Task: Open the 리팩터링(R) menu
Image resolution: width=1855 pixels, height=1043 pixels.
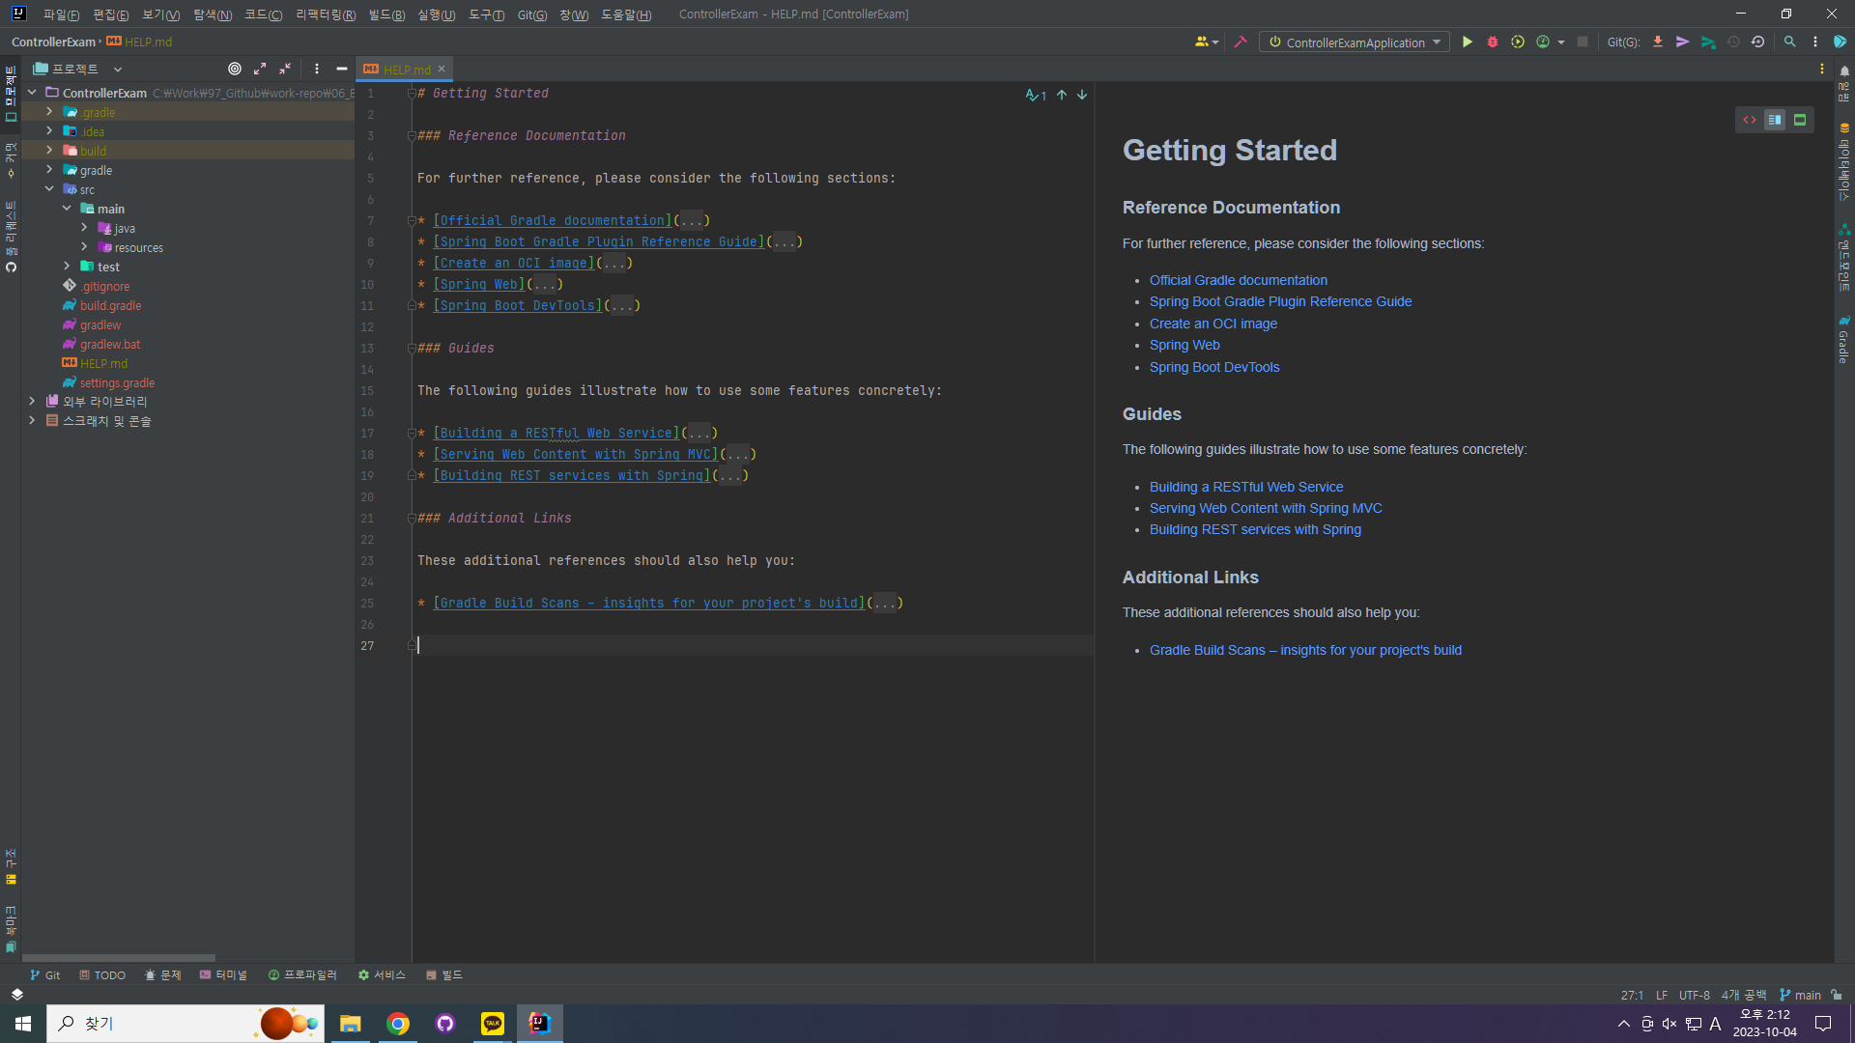Action: [325, 14]
